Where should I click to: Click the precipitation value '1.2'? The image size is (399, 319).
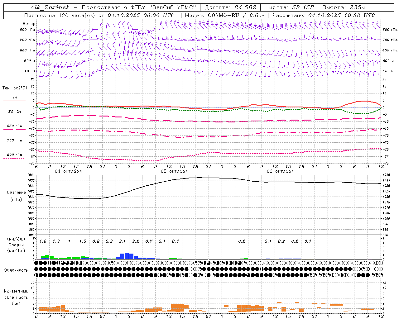[56, 241]
